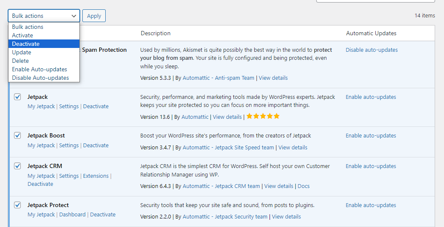This screenshot has width=444, height=227.
Task: Open Extensions under Jetpack CRM
Action: [96, 176]
